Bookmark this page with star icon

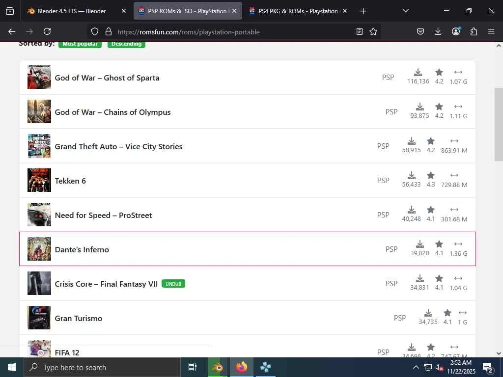[373, 31]
